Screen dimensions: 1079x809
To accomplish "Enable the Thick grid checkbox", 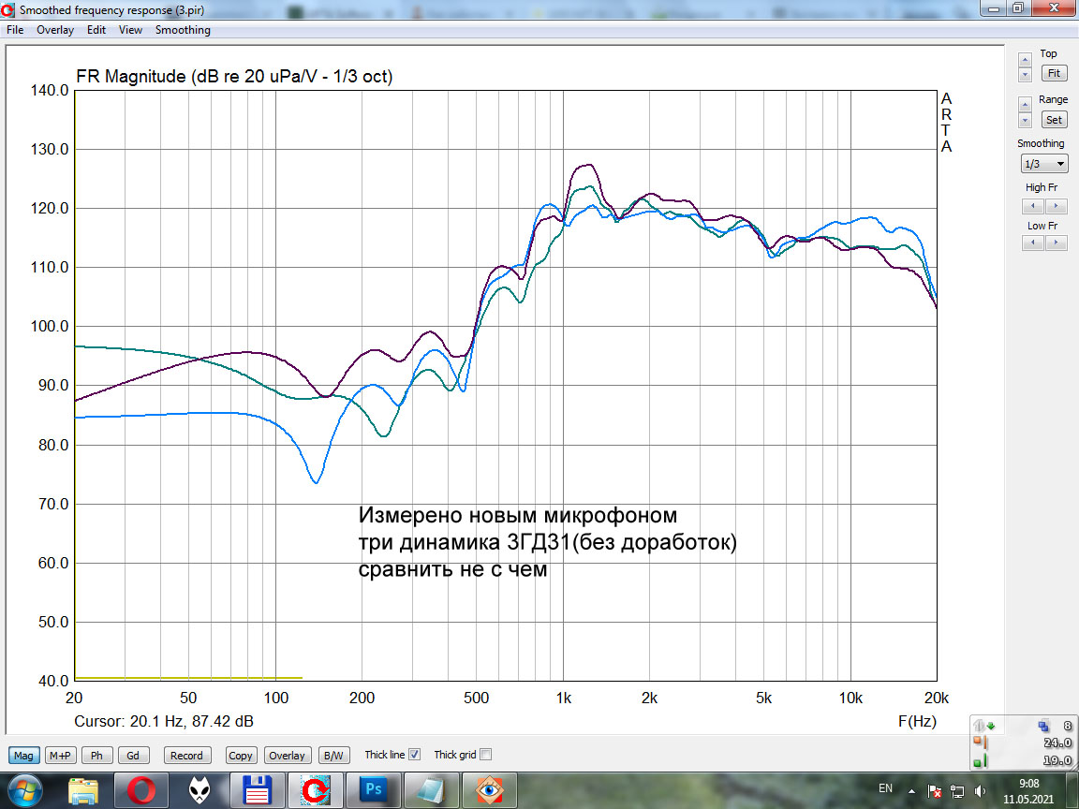I will pos(486,755).
